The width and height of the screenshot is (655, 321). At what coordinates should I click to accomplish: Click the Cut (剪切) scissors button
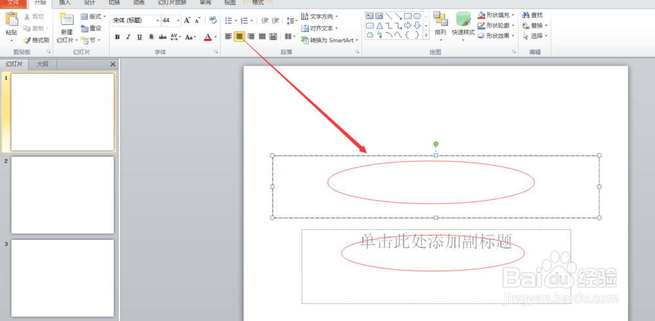(x=33, y=17)
